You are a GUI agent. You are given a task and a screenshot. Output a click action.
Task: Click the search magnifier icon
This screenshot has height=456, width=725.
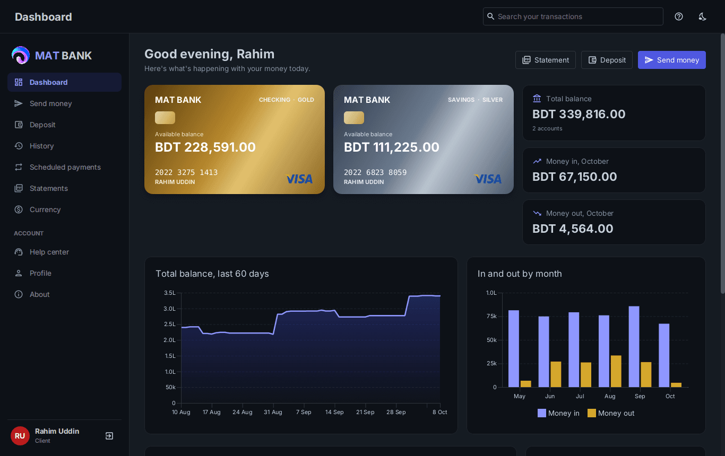point(491,16)
